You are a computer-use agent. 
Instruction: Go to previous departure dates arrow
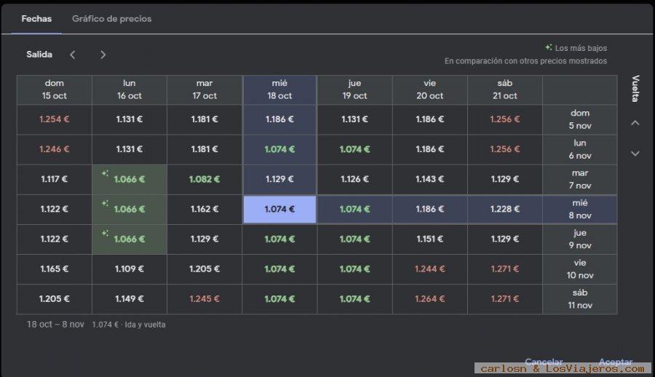click(x=72, y=55)
